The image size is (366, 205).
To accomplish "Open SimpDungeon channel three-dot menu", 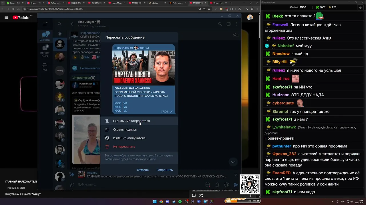I will click(236, 24).
